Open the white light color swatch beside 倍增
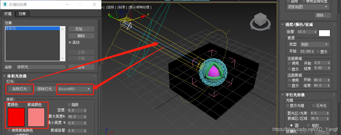This screenshot has width=341, height=135. (x=325, y=33)
